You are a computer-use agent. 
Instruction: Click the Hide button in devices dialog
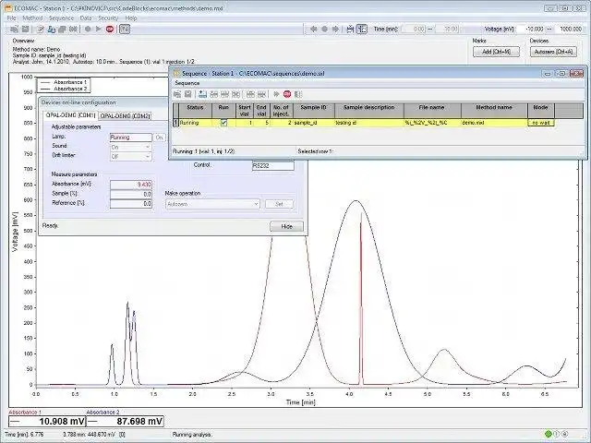click(287, 226)
